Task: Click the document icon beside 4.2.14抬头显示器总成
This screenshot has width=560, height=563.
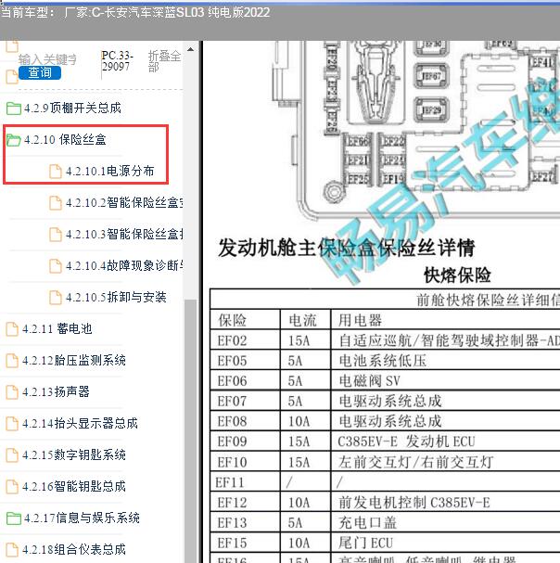Action: click(x=12, y=424)
